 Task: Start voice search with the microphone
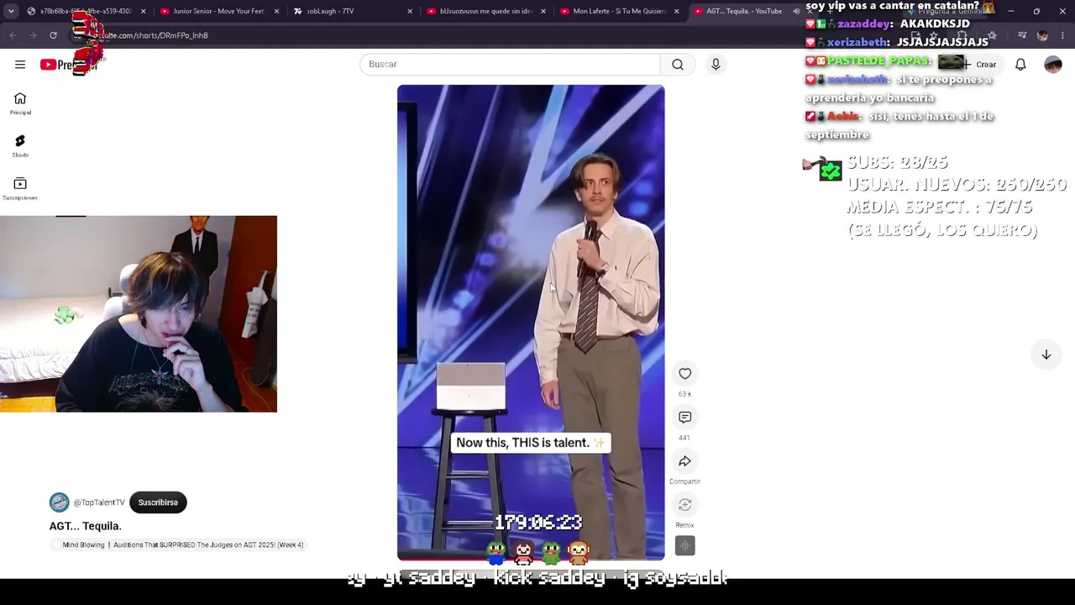tap(716, 65)
